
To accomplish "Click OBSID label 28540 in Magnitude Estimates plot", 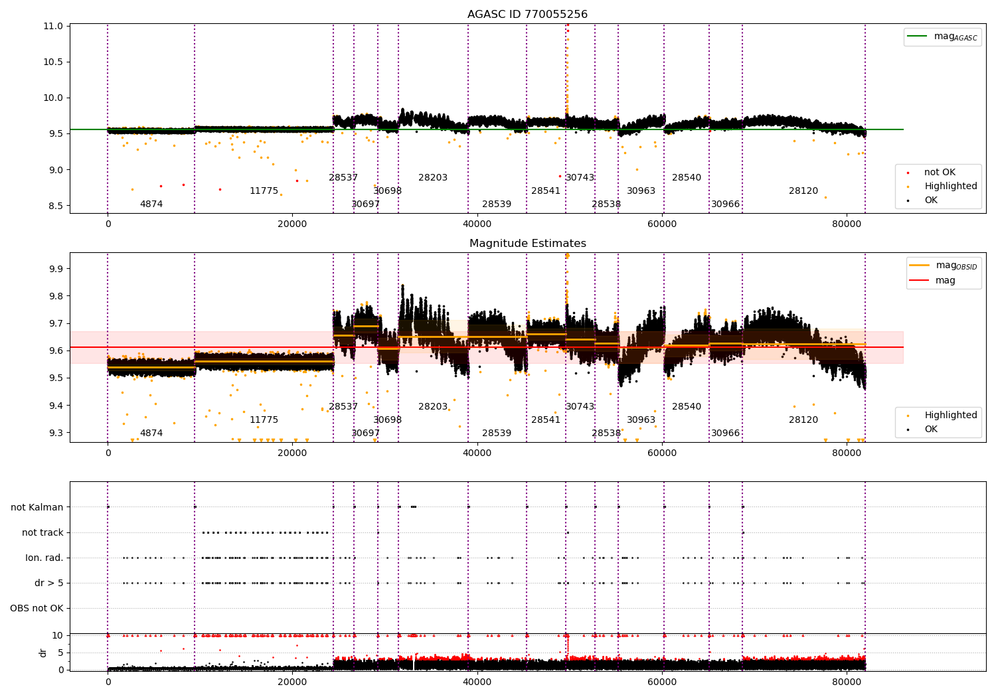I will pos(687,406).
